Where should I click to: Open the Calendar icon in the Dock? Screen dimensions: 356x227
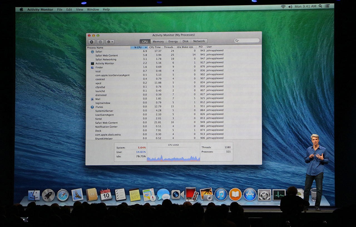pyautogui.click(x=106, y=194)
